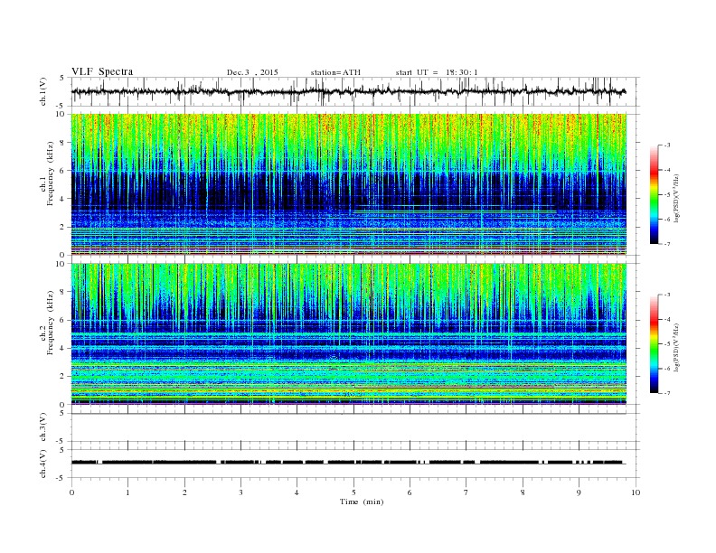716x553 pixels.
Task: Click the -3 label on the ch.1 color bar
Action: tap(667, 145)
